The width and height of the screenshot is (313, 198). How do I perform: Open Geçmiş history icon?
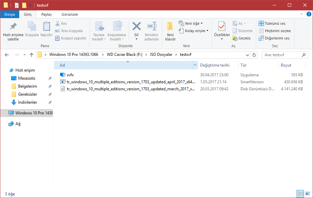[x=235, y=38]
